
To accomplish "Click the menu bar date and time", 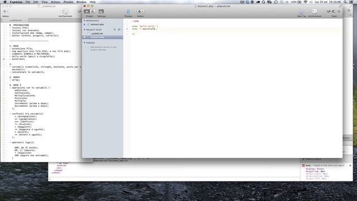I will (327, 2).
